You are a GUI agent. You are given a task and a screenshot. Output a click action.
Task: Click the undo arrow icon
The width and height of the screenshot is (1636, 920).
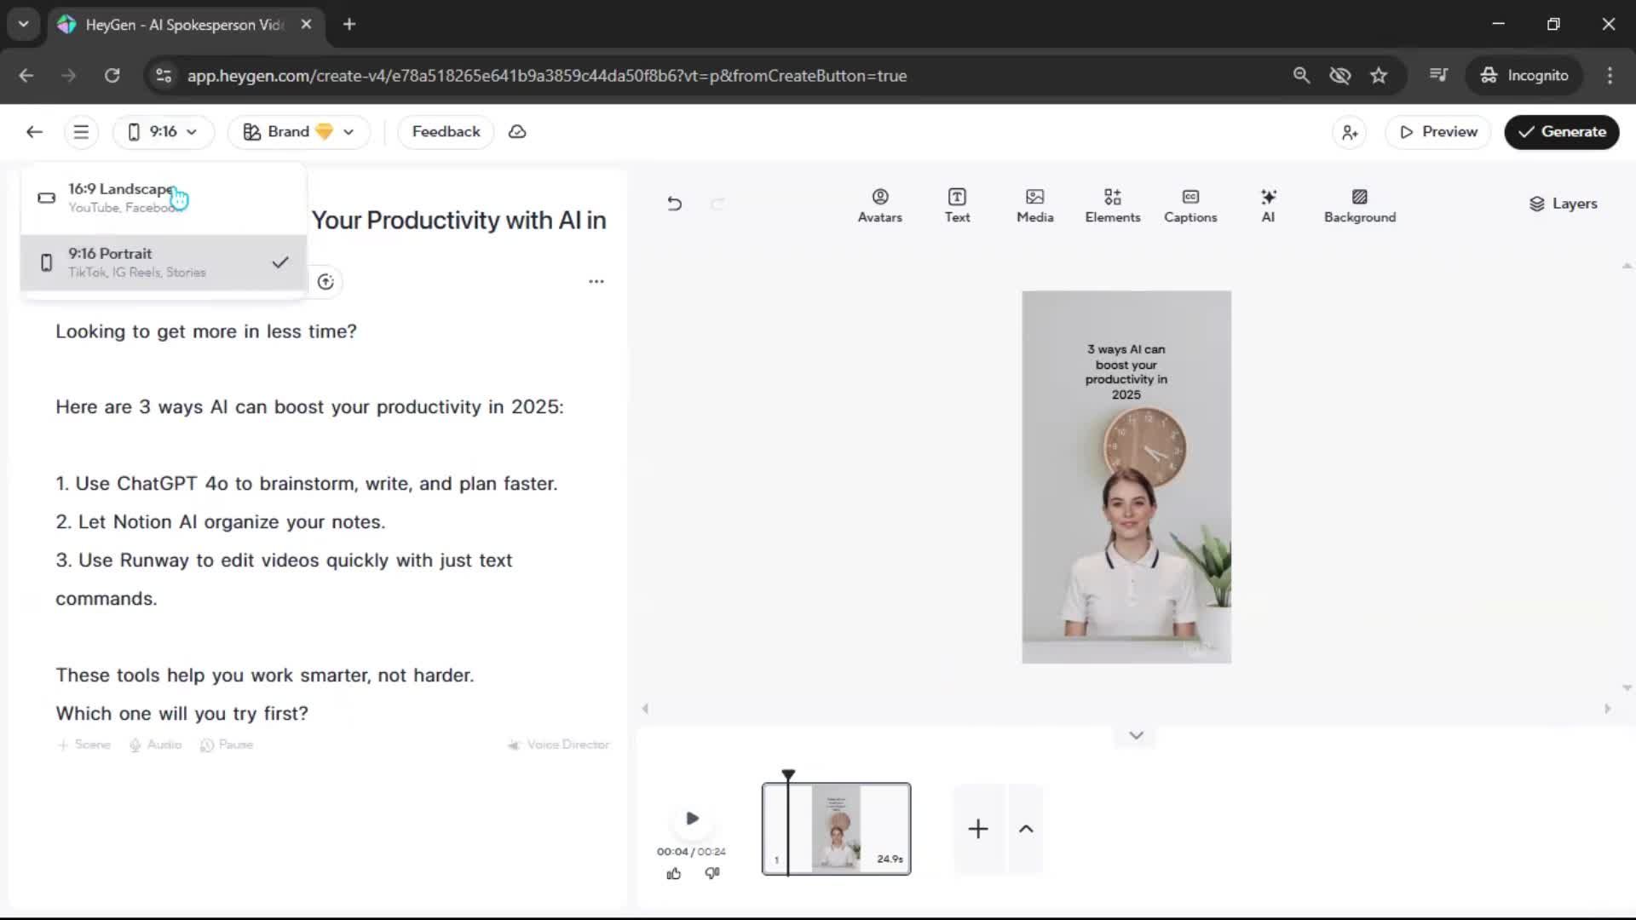[x=674, y=204]
